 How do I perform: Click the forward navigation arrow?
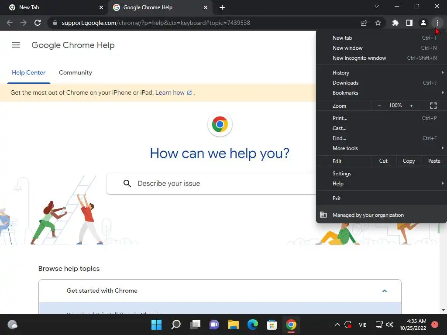[24, 23]
